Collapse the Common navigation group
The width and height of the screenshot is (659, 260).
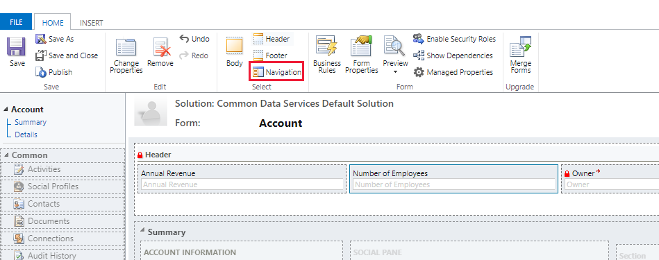point(6,155)
